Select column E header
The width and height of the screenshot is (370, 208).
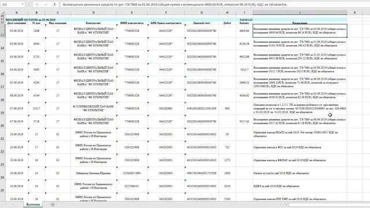point(132,13)
